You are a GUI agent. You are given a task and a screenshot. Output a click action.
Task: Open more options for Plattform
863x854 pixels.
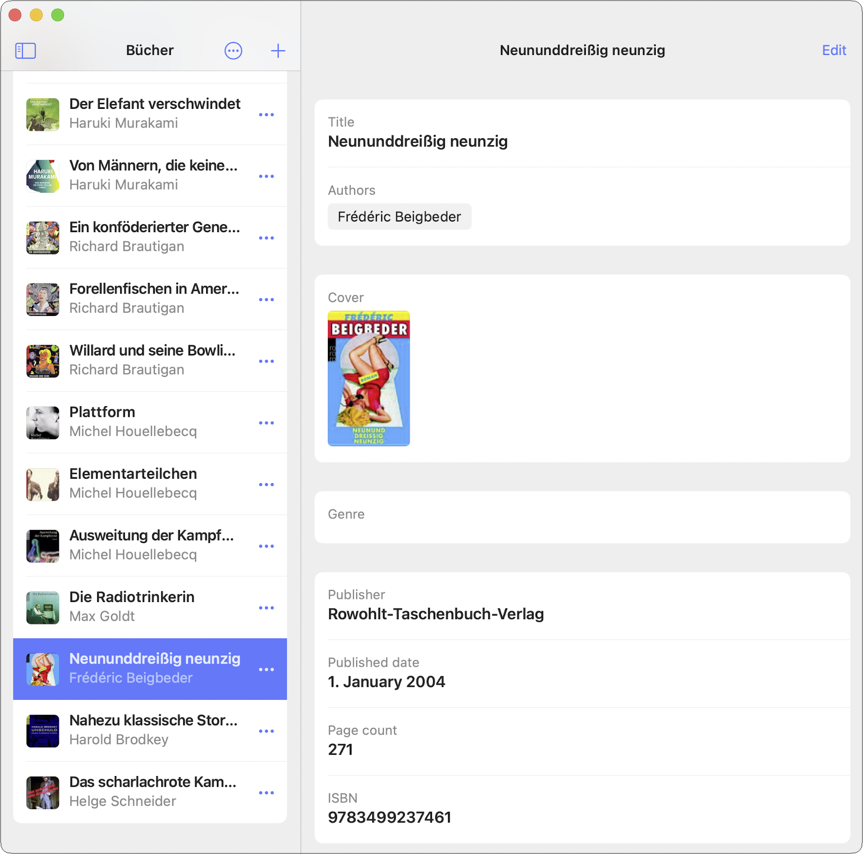[x=266, y=423]
